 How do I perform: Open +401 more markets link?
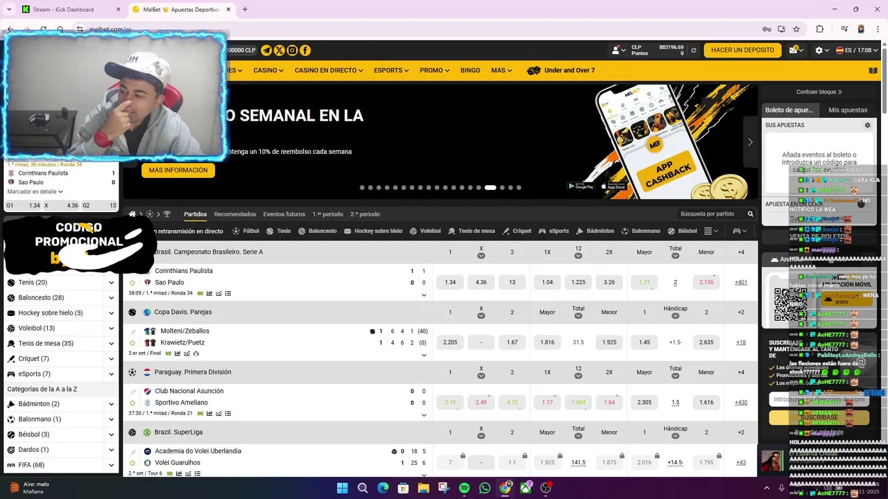741,283
